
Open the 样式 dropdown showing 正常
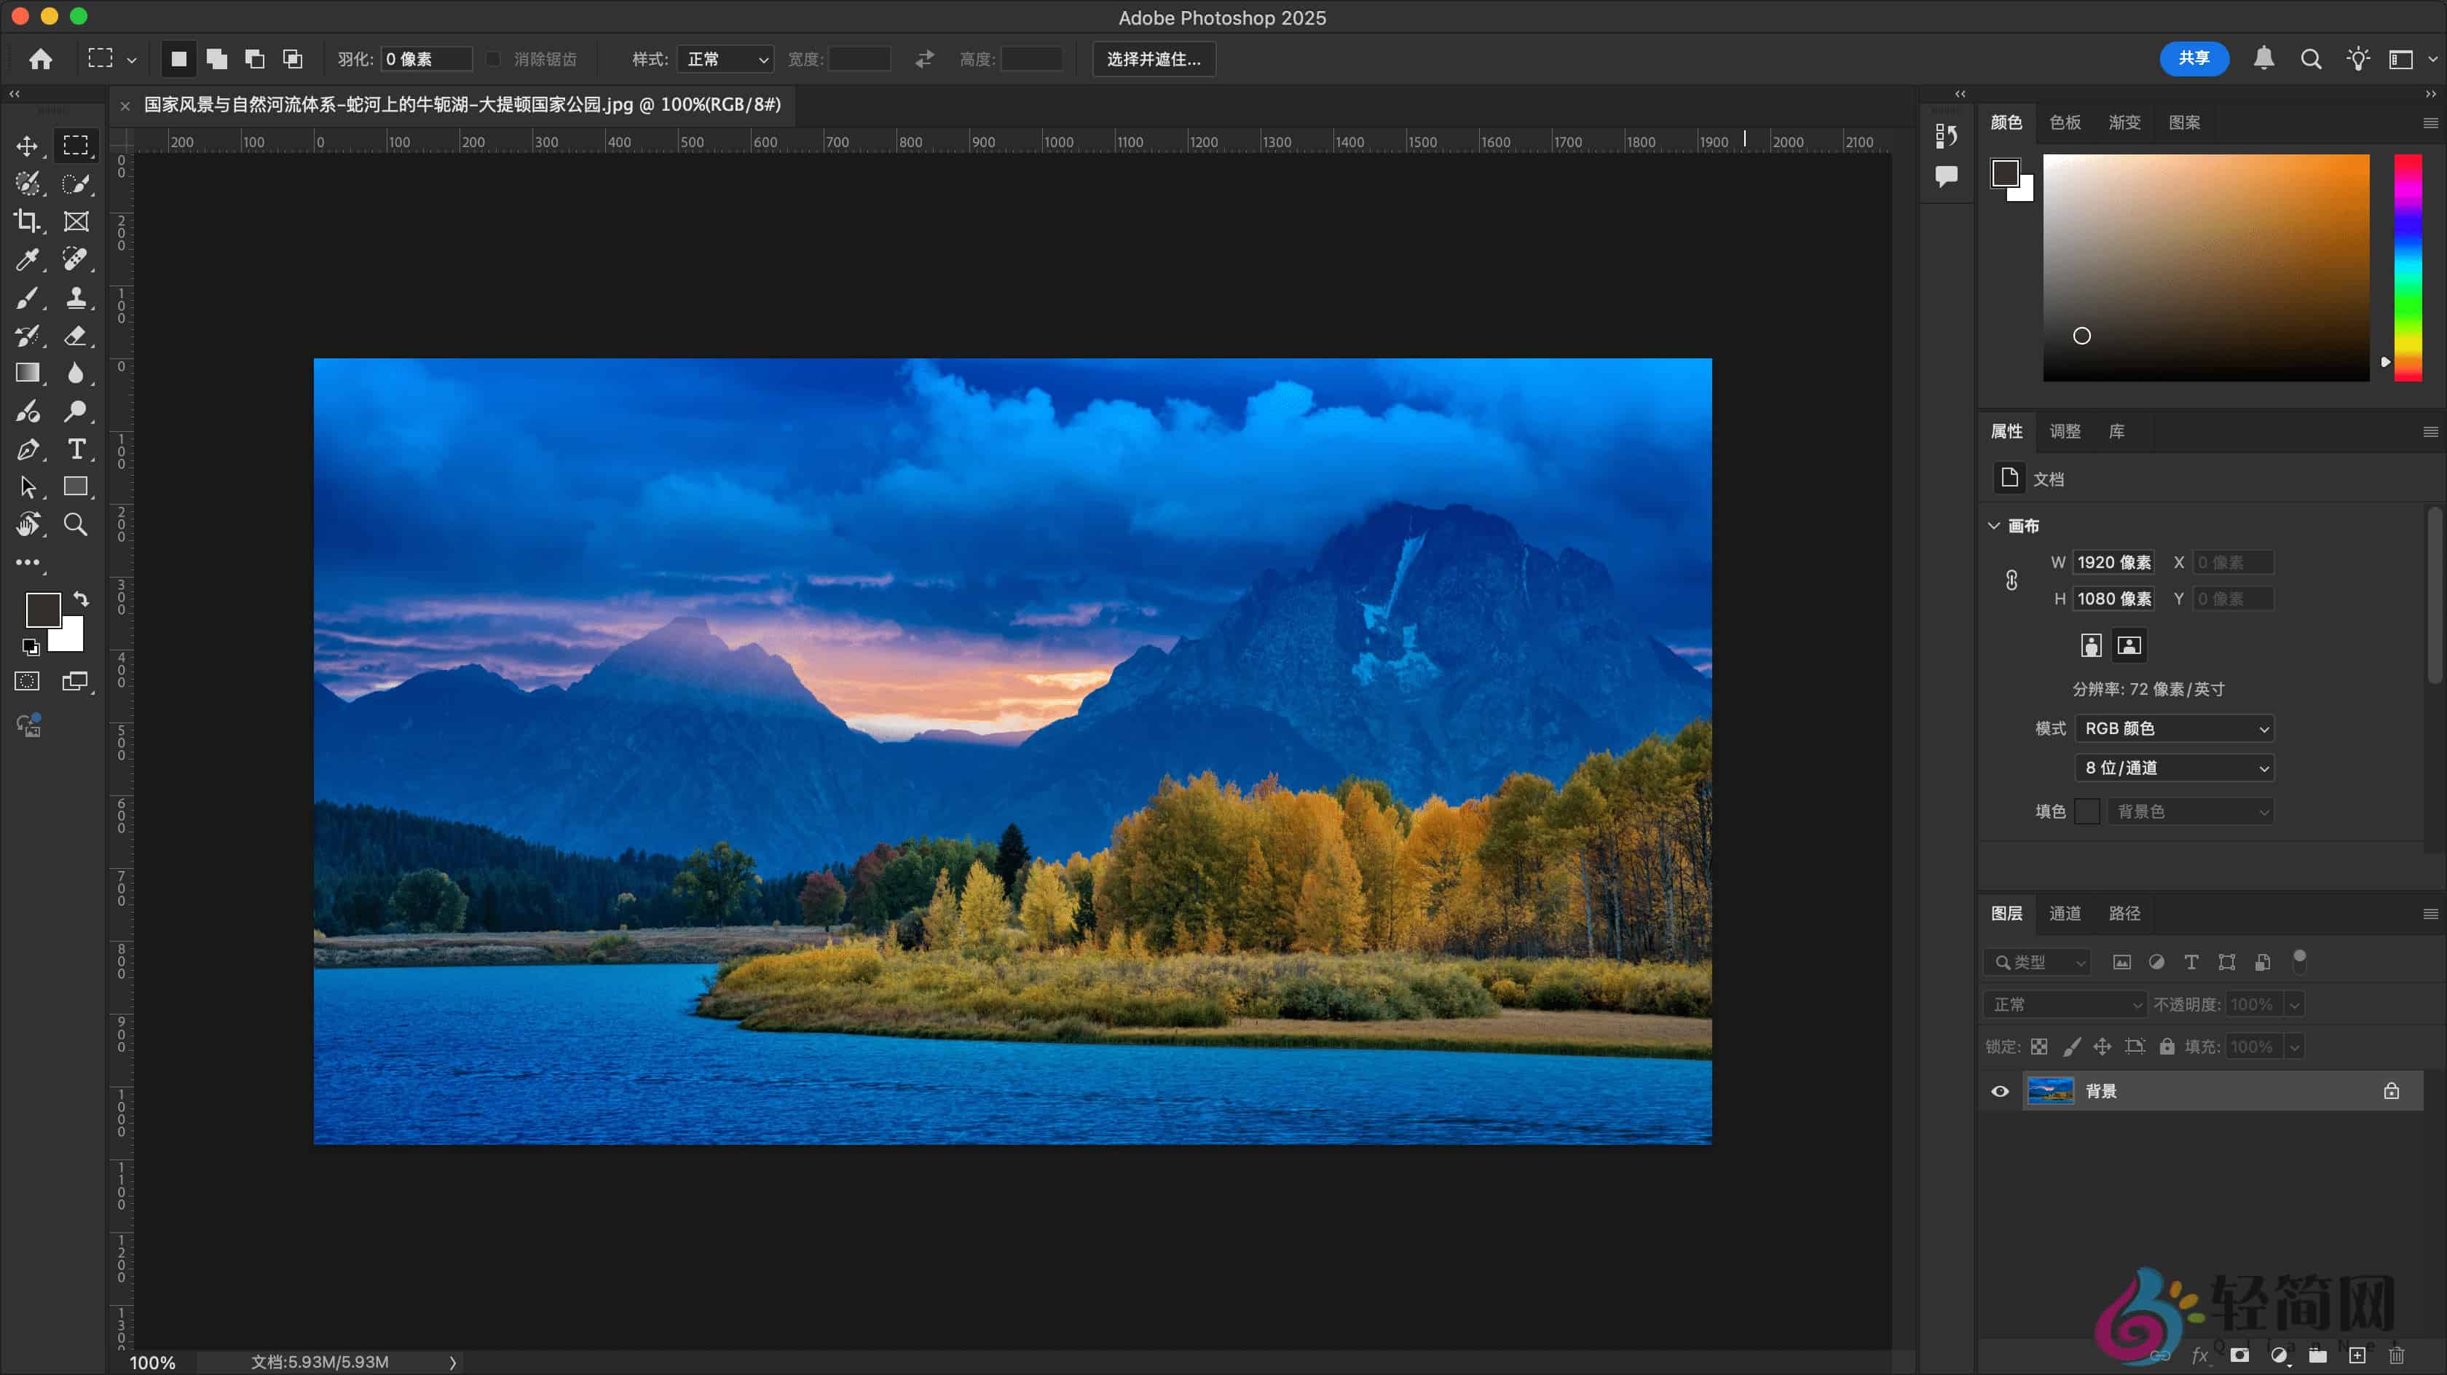click(724, 58)
